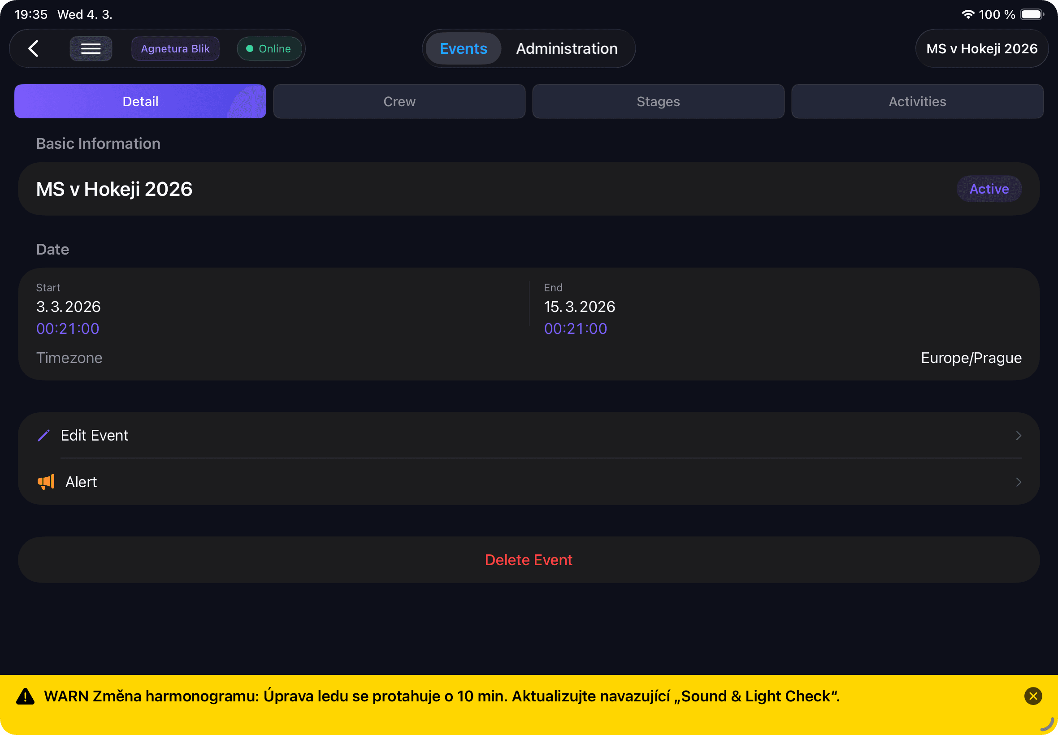
Task: Tap the back arrow to return
Action: [x=33, y=48]
